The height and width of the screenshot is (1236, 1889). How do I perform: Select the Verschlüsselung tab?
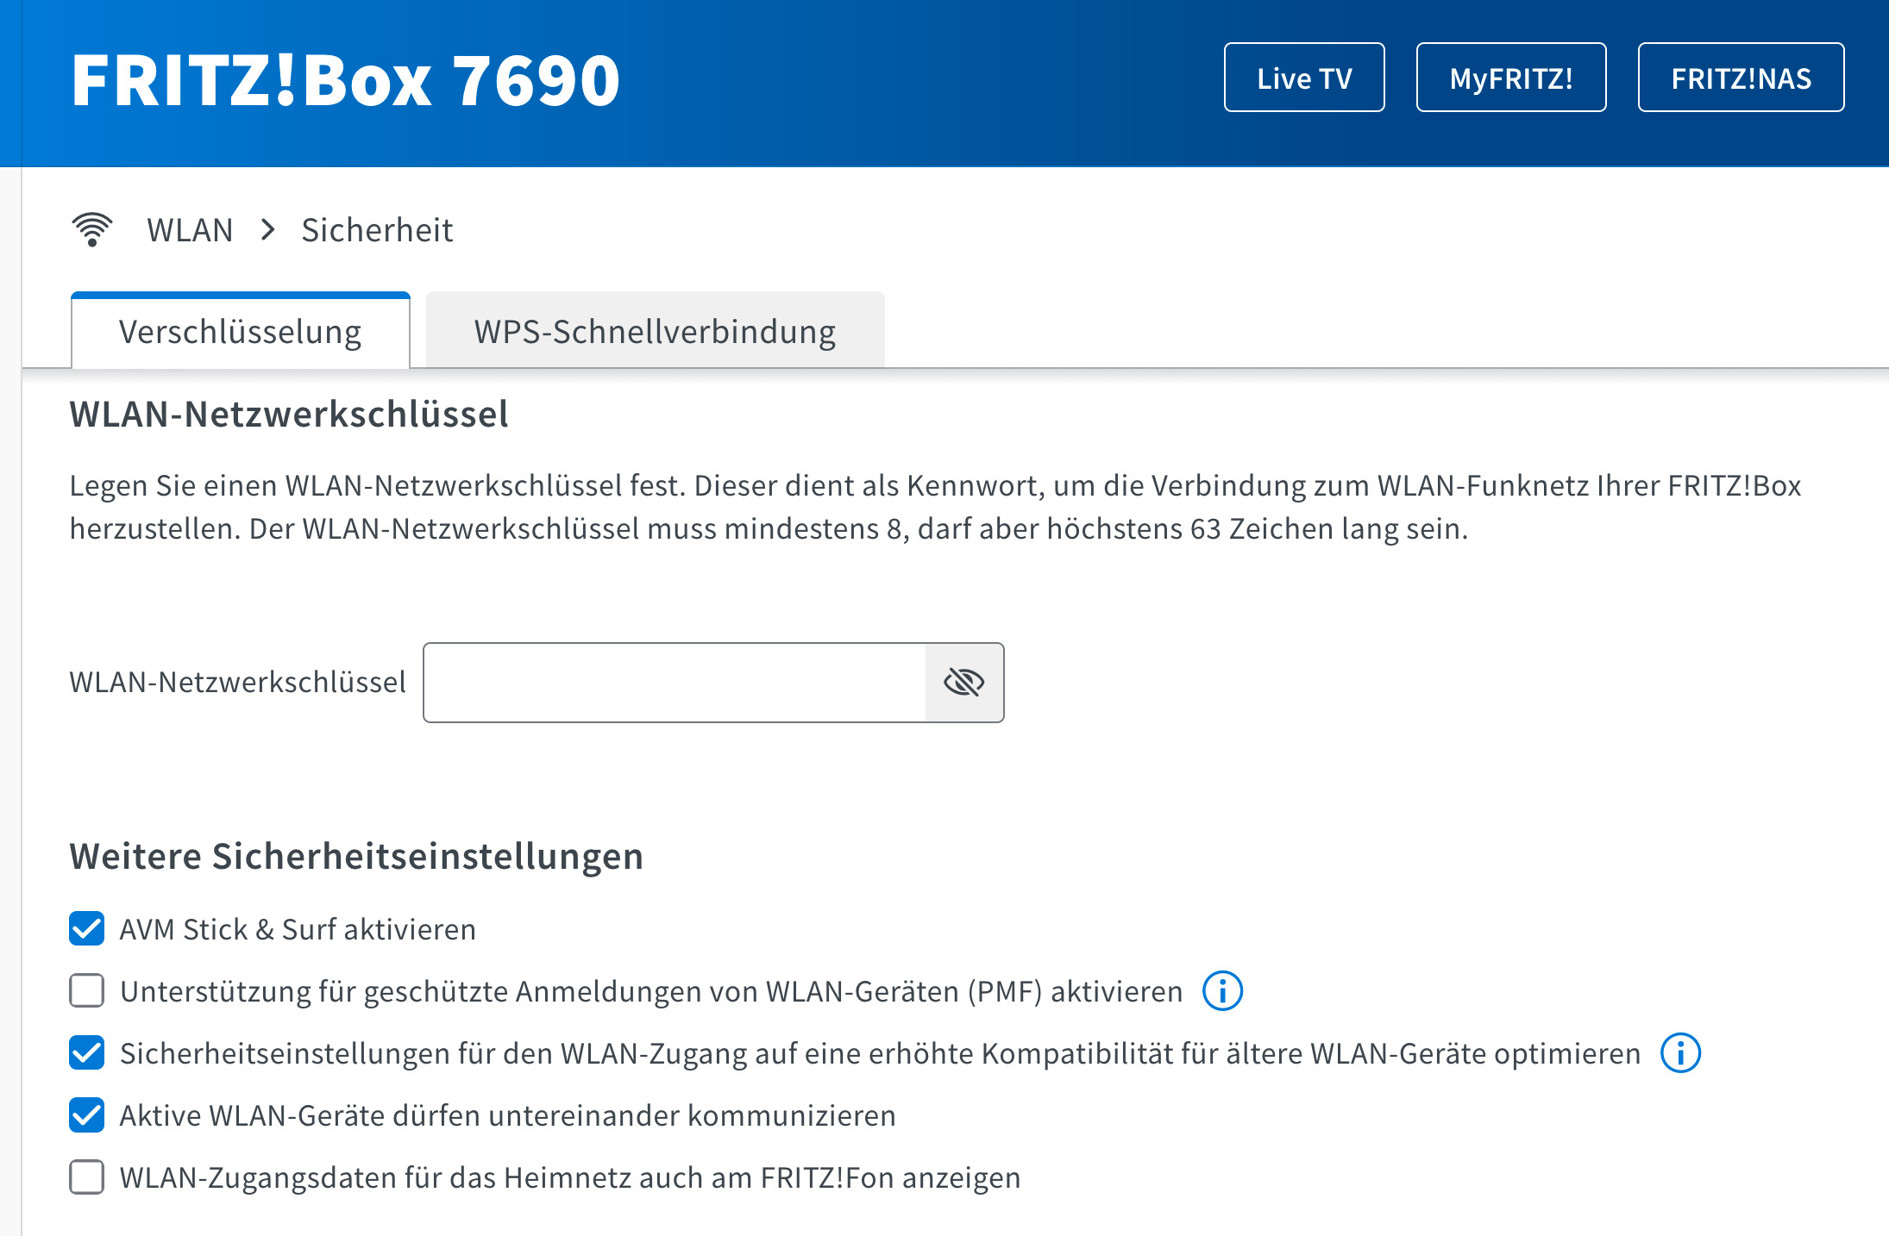coord(240,332)
